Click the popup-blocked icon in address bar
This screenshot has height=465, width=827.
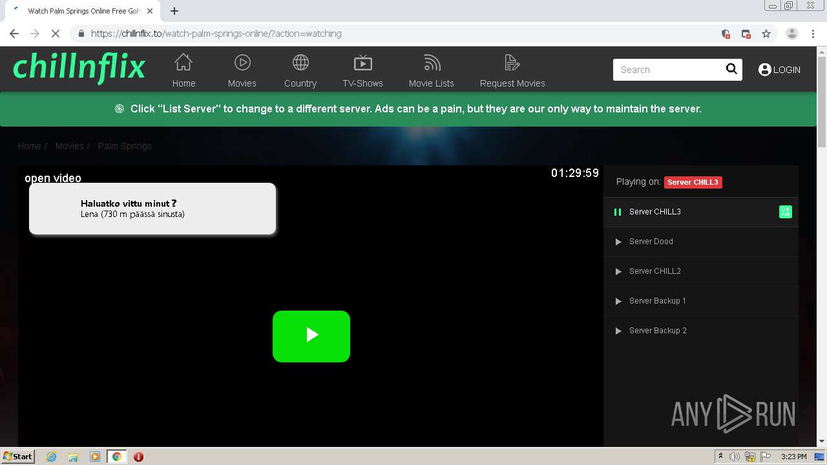click(x=746, y=34)
